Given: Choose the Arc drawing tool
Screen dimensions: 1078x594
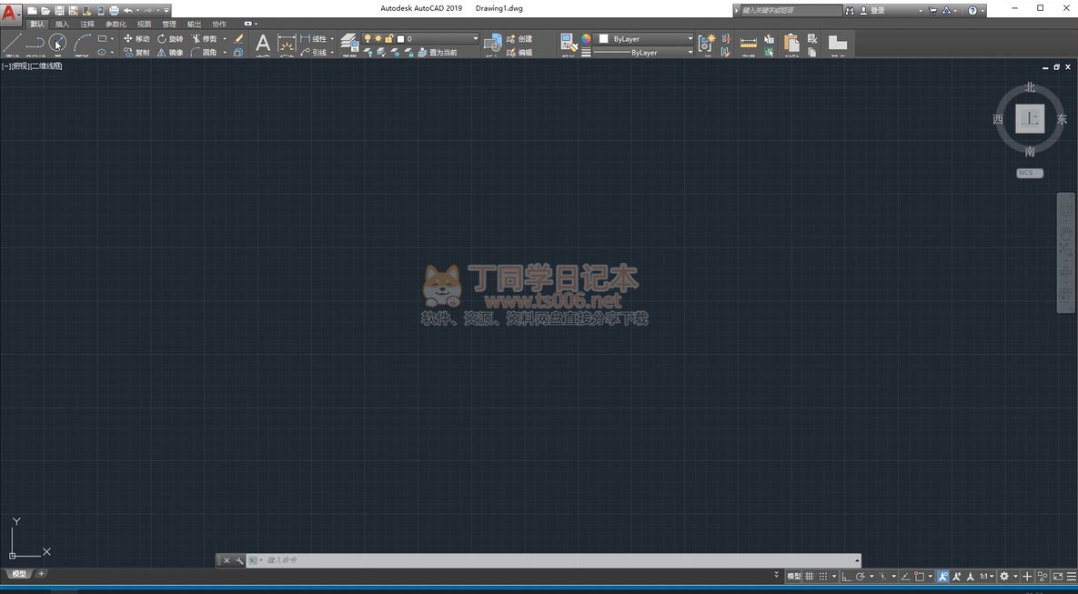Looking at the screenshot, I should click(x=82, y=43).
